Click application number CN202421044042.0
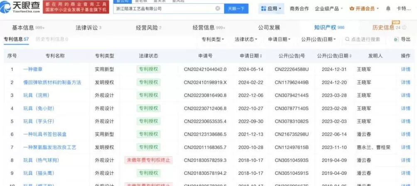Screen dimensions: 417x186 coord(205,69)
